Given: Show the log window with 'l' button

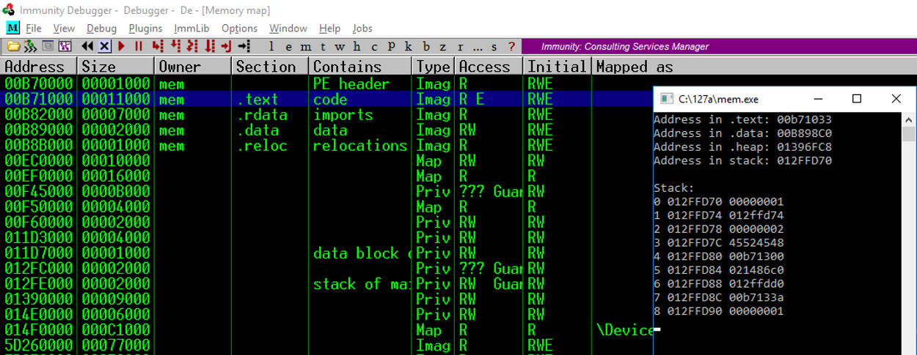Looking at the screenshot, I should coord(271,46).
